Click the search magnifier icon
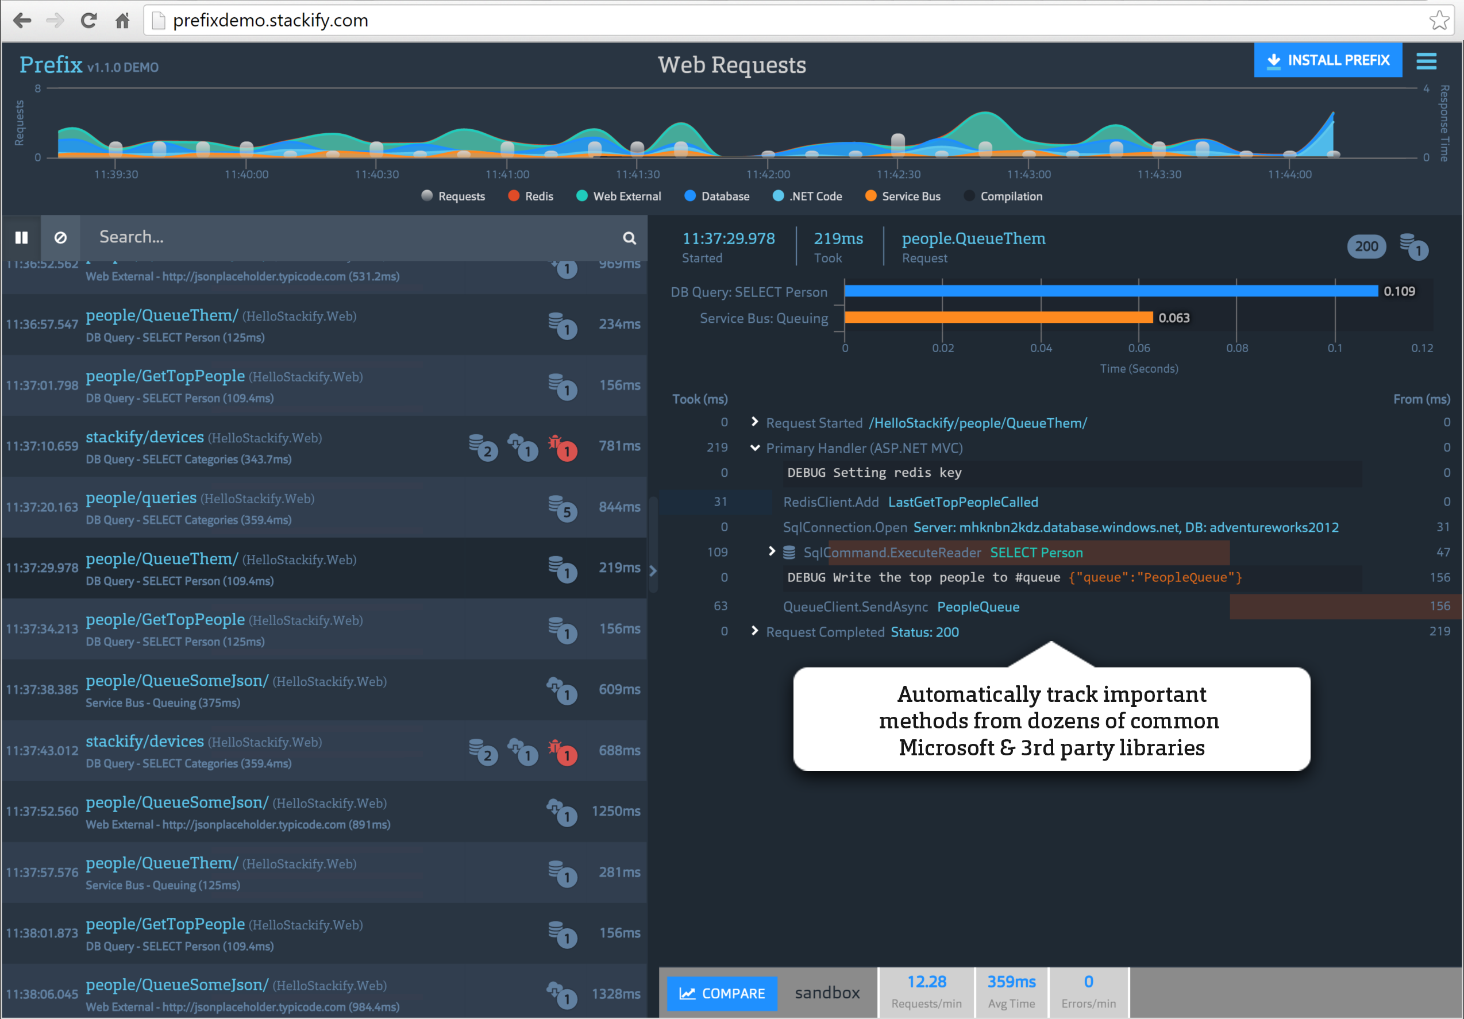Viewport: 1464px width, 1019px height. pyautogui.click(x=629, y=238)
